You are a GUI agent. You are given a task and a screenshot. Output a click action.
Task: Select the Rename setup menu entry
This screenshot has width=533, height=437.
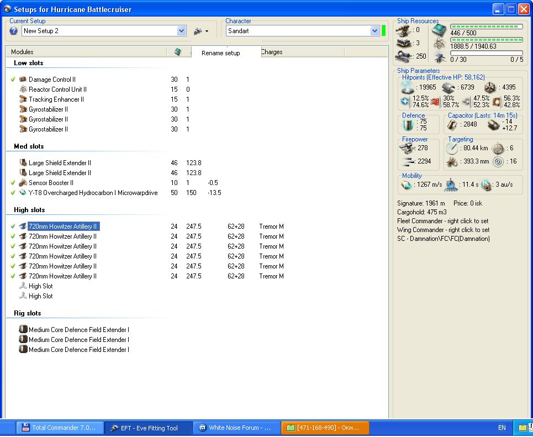pos(220,53)
